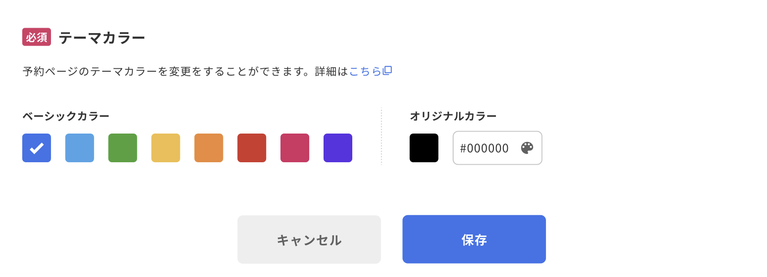Select the orange basic color swatch
767x277 pixels.
click(x=209, y=148)
